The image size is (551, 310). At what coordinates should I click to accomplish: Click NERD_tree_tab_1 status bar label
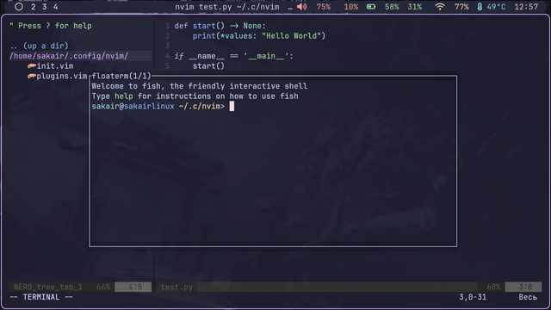pos(48,287)
